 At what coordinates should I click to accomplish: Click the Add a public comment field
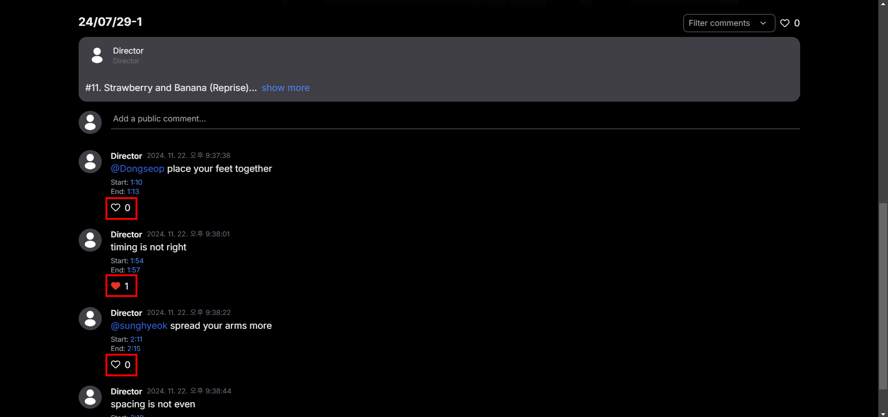click(x=455, y=119)
